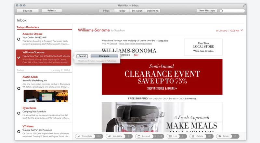Select the Ryan Bates Camping Trip Schedule subject
Viewport: 260px width, 143px height.
tap(34, 112)
